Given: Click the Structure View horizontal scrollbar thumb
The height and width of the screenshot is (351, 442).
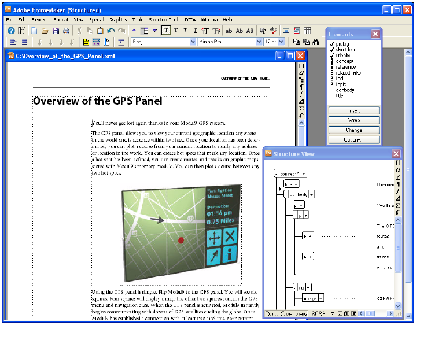Looking at the screenshot, I should click(x=370, y=313).
